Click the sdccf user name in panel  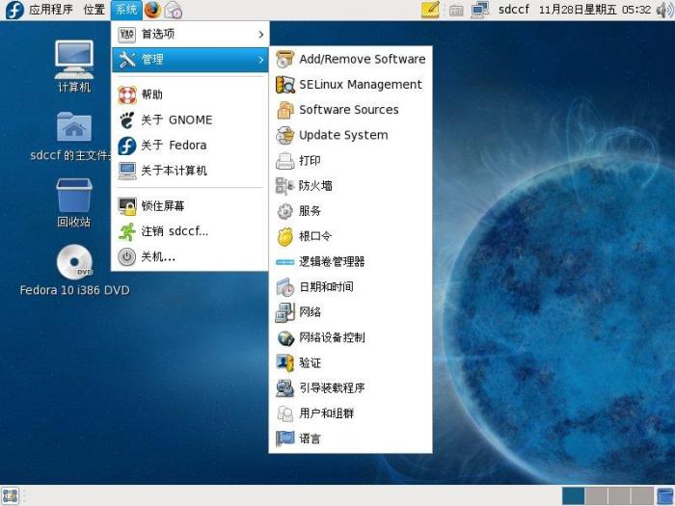click(x=514, y=10)
